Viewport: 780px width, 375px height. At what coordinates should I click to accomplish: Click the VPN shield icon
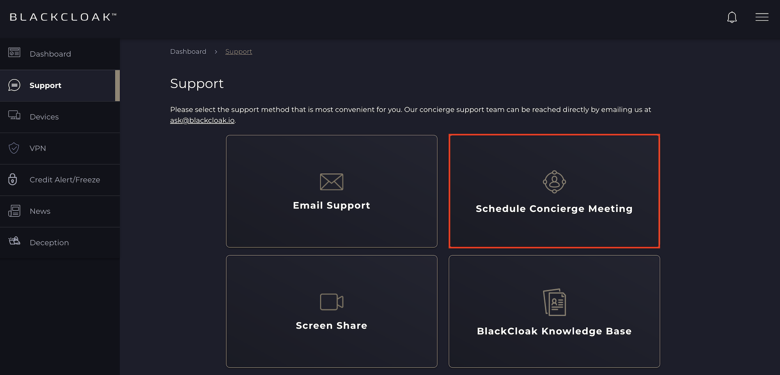14,148
